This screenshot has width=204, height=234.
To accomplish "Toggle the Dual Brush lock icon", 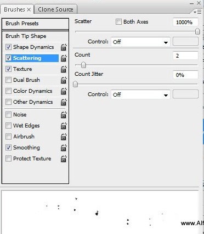I will [64, 80].
